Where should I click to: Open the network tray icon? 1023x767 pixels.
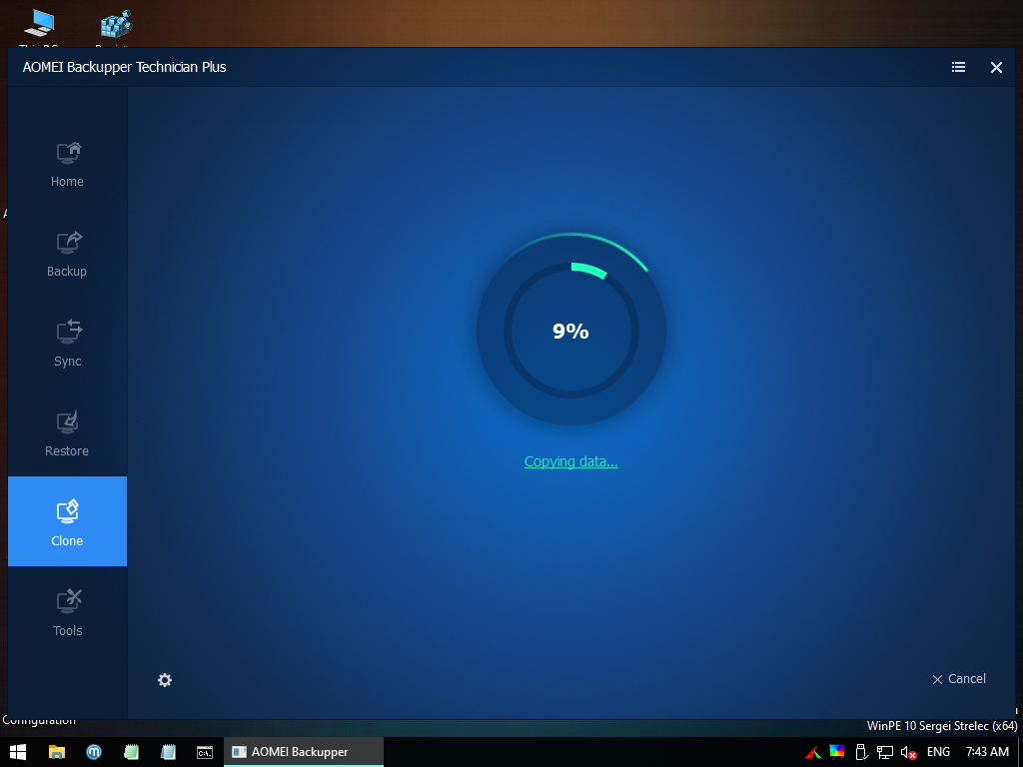(x=885, y=753)
